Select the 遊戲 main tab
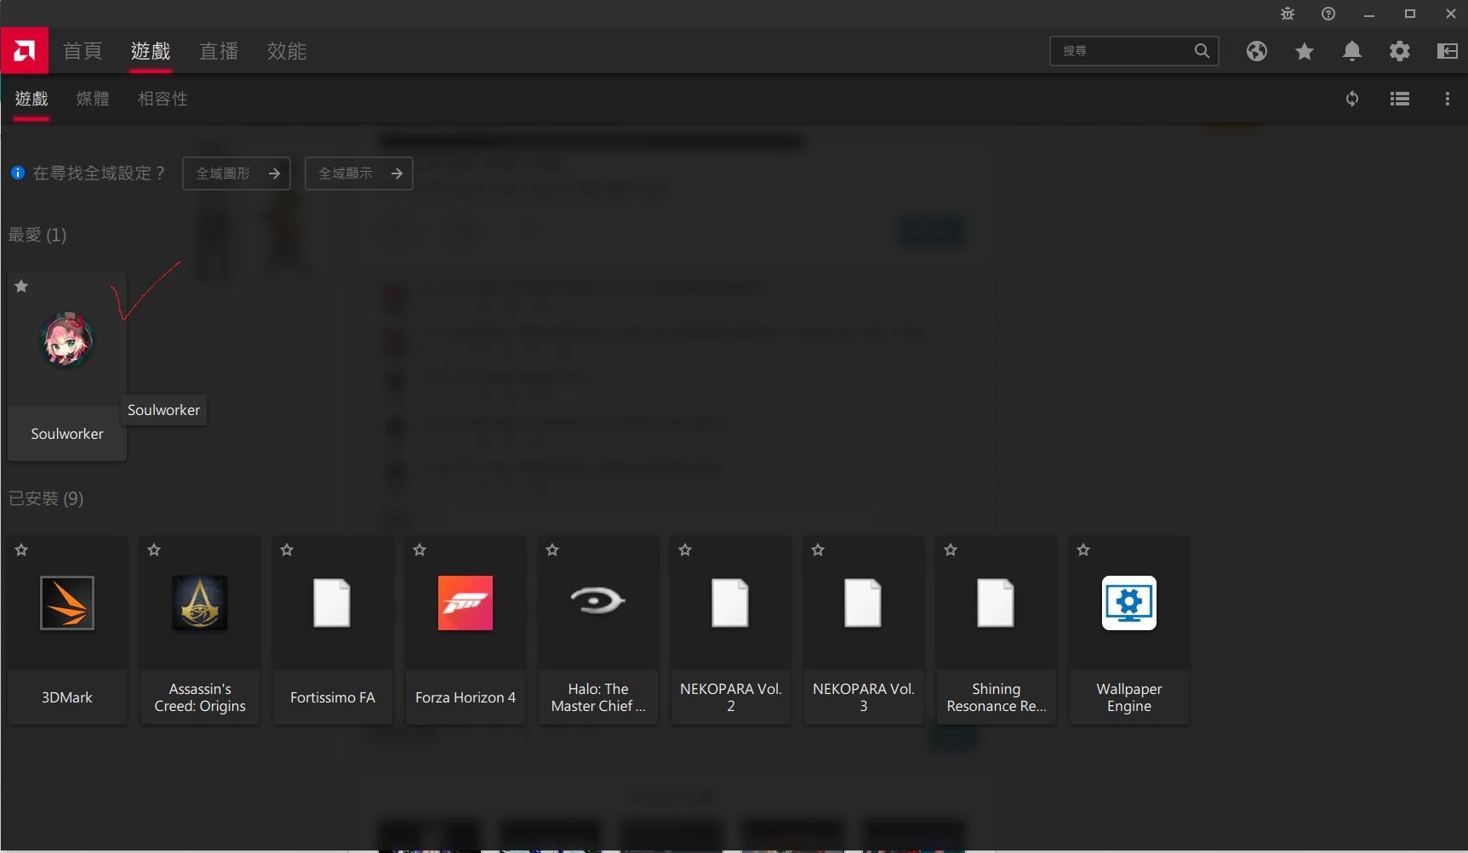Screen dimensions: 1468x853 pyautogui.click(x=151, y=51)
